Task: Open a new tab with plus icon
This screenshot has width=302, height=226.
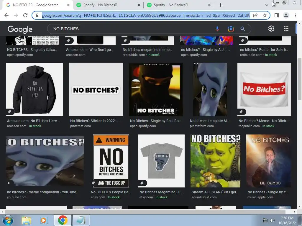Action: tap(221, 5)
